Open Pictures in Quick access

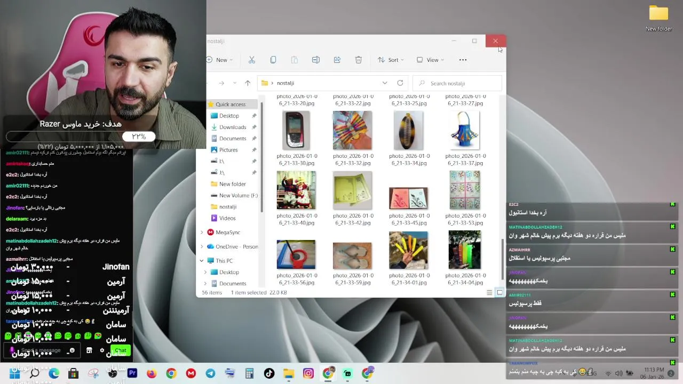pos(228,150)
